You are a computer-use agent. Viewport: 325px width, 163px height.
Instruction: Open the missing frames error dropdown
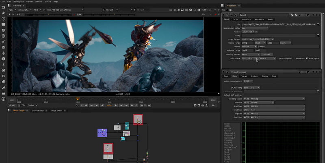coord(251,54)
